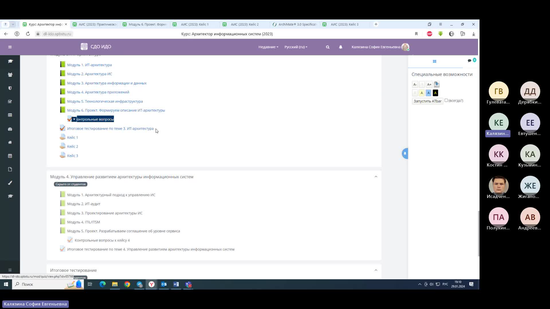Select the yellow background color scheme swatch
Screen dimensions: 550x309
click(422, 93)
